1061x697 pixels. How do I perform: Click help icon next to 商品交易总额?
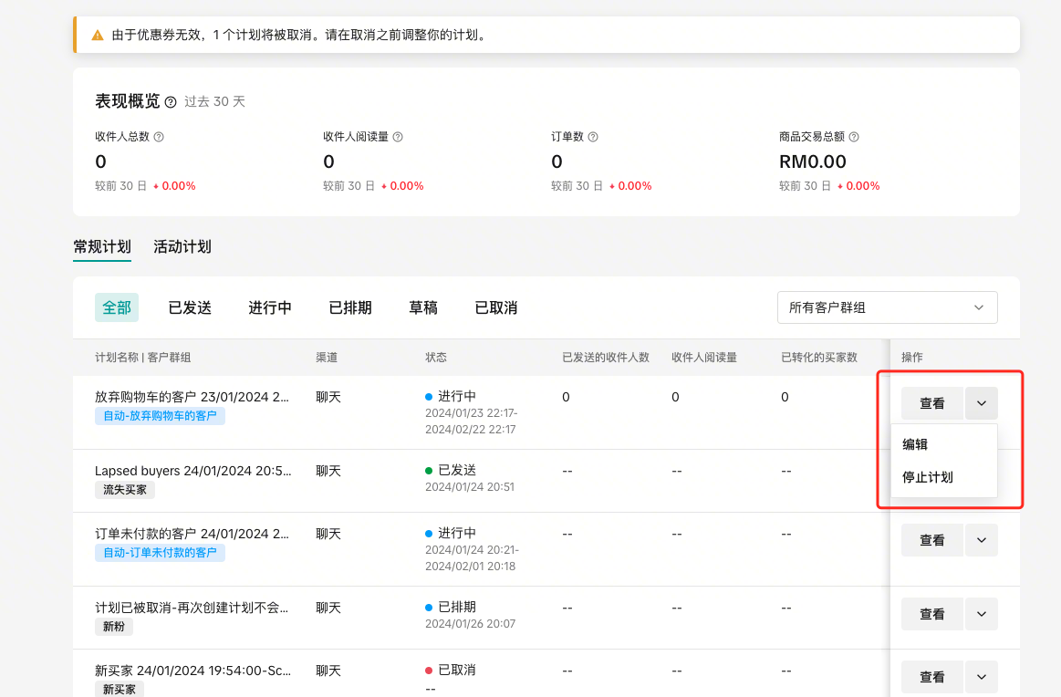(x=854, y=137)
